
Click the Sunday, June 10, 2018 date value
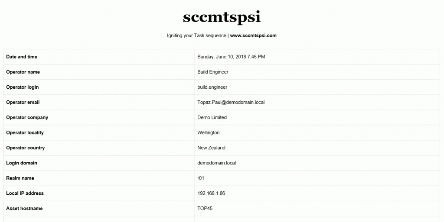click(231, 57)
